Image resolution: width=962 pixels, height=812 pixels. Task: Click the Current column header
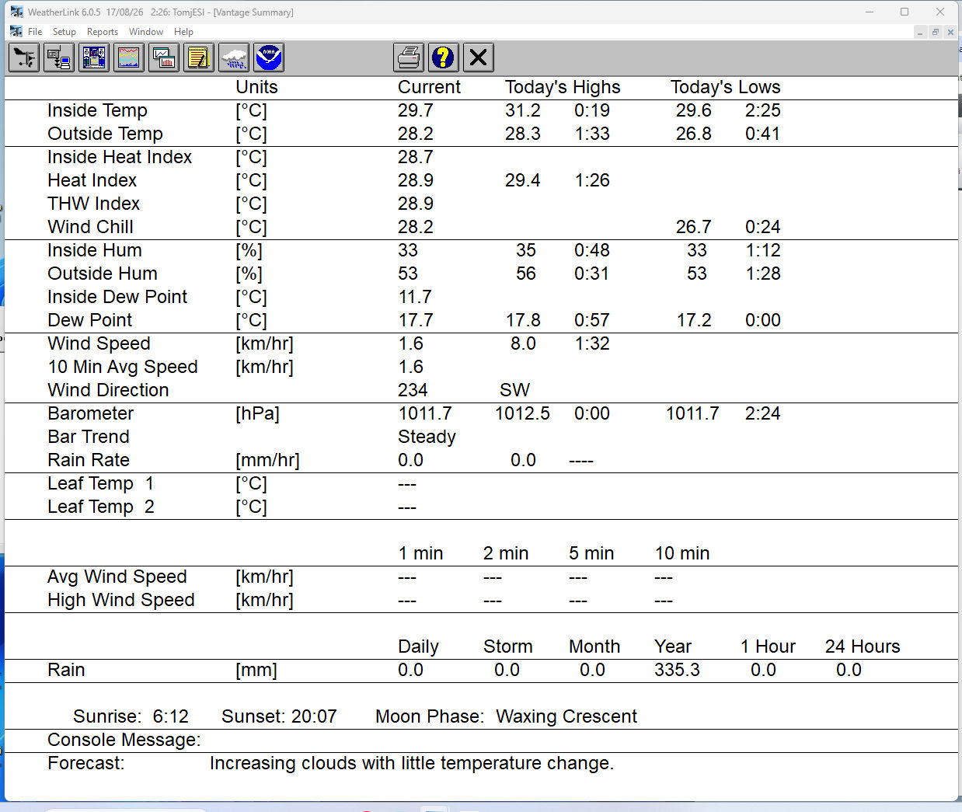[429, 87]
